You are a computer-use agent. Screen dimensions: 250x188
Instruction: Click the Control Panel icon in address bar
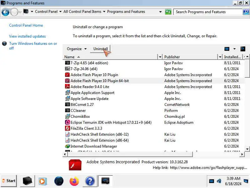pyautogui.click(x=26, y=12)
